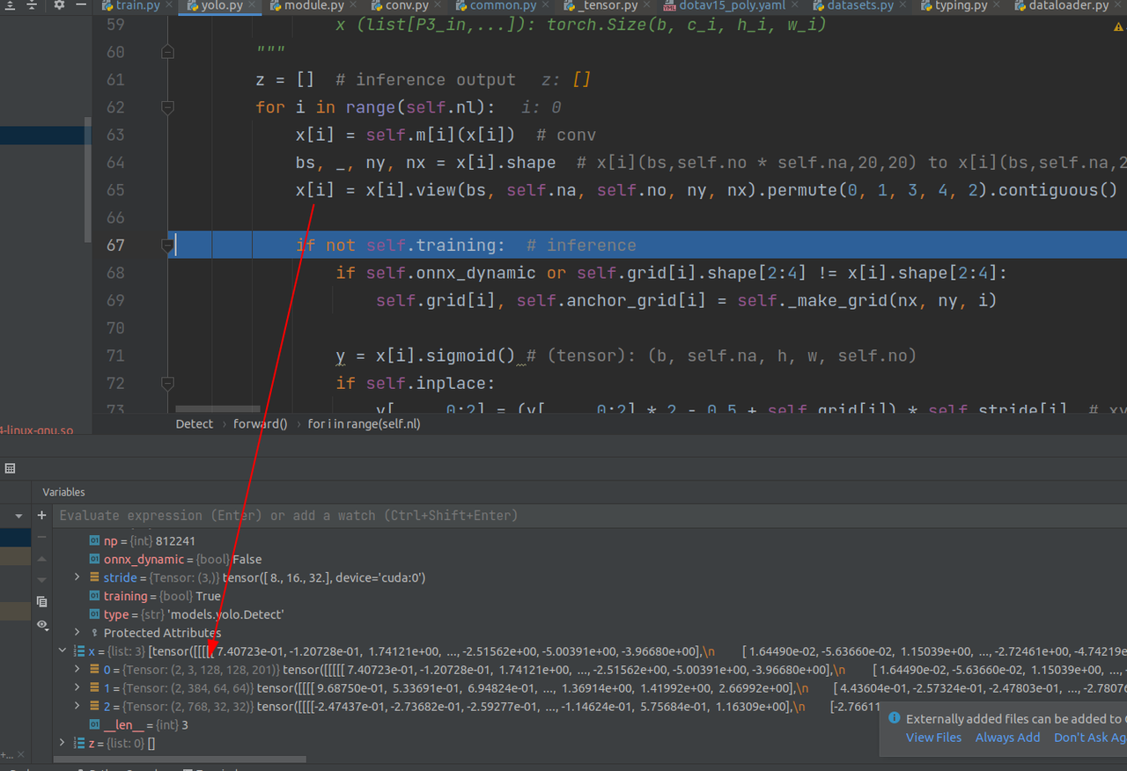Fold the if block at line 67
Viewport: 1127px width, 771px height.
[x=167, y=246]
